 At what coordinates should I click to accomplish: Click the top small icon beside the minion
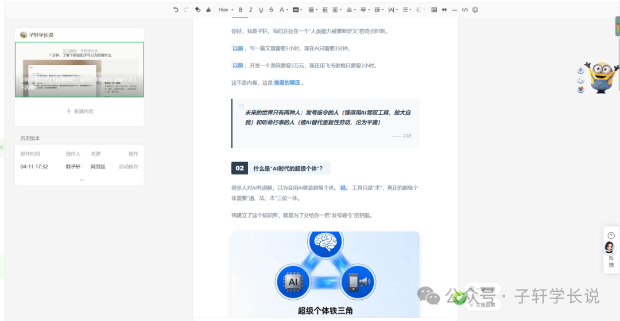(x=580, y=71)
